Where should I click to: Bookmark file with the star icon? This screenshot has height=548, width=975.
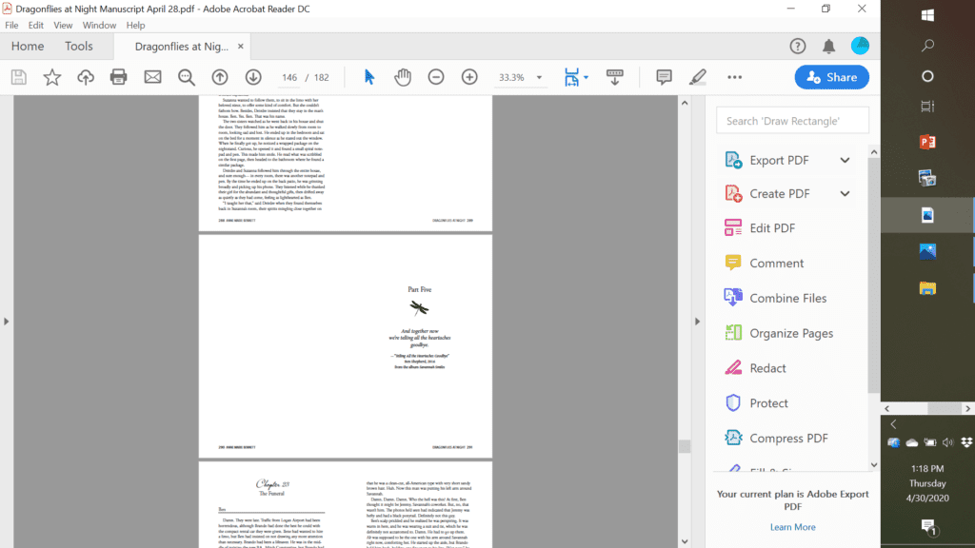51,77
